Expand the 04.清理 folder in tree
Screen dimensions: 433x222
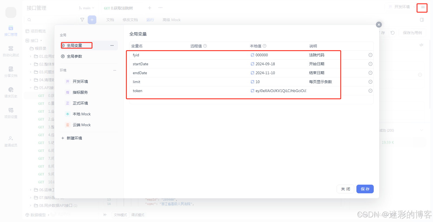[x=30, y=80]
